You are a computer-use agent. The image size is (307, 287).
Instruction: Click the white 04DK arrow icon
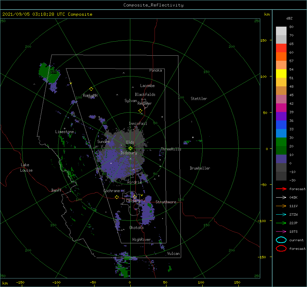click(281, 197)
